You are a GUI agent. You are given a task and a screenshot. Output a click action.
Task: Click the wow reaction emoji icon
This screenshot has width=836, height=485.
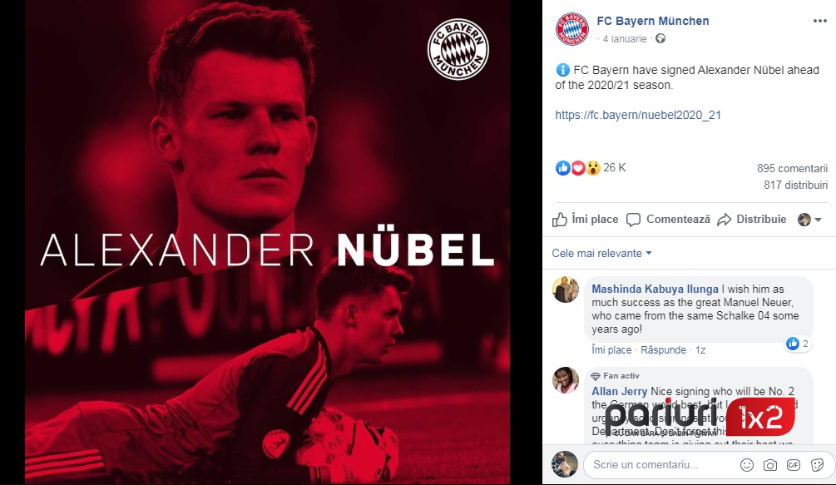pos(593,168)
